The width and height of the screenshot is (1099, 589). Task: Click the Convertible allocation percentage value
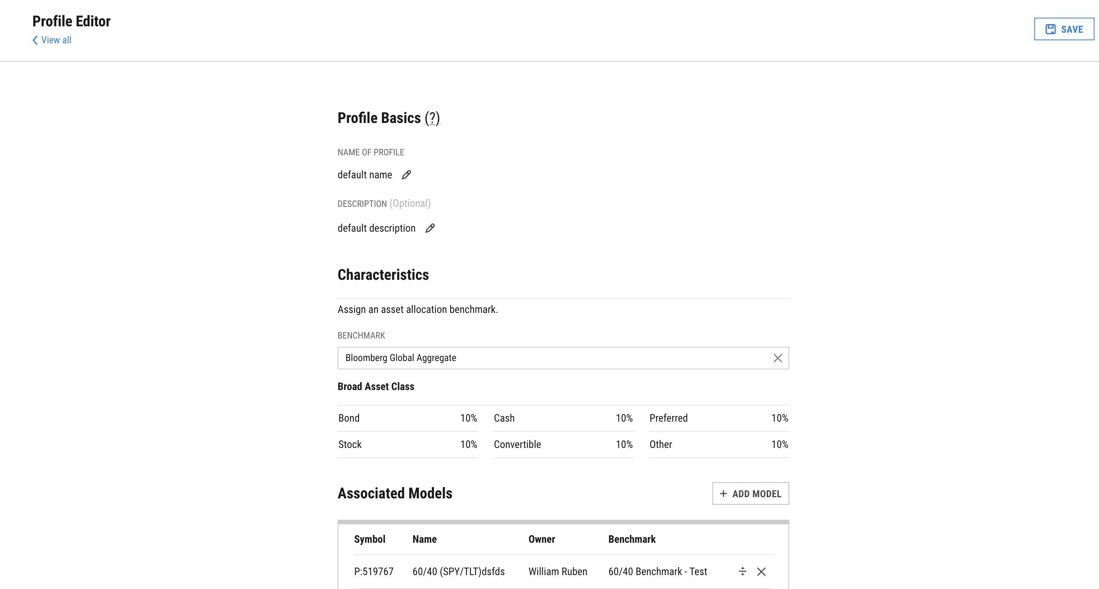tap(624, 445)
